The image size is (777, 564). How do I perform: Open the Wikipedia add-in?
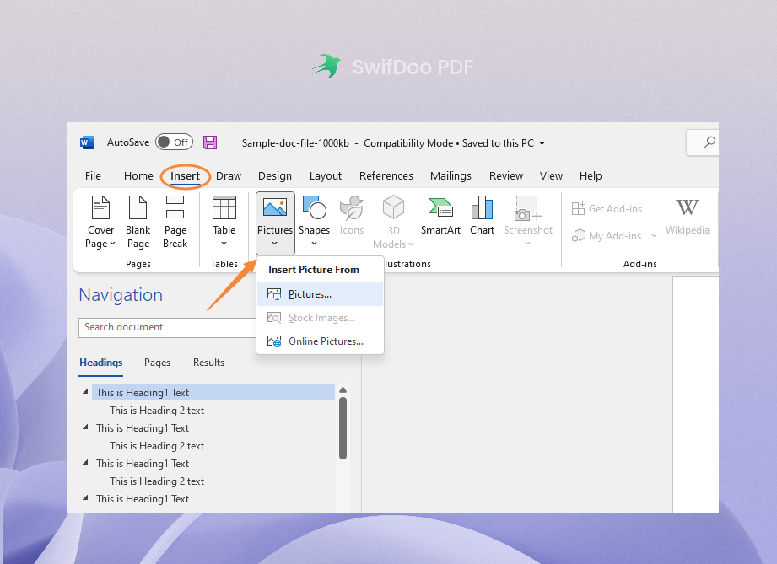pos(688,217)
